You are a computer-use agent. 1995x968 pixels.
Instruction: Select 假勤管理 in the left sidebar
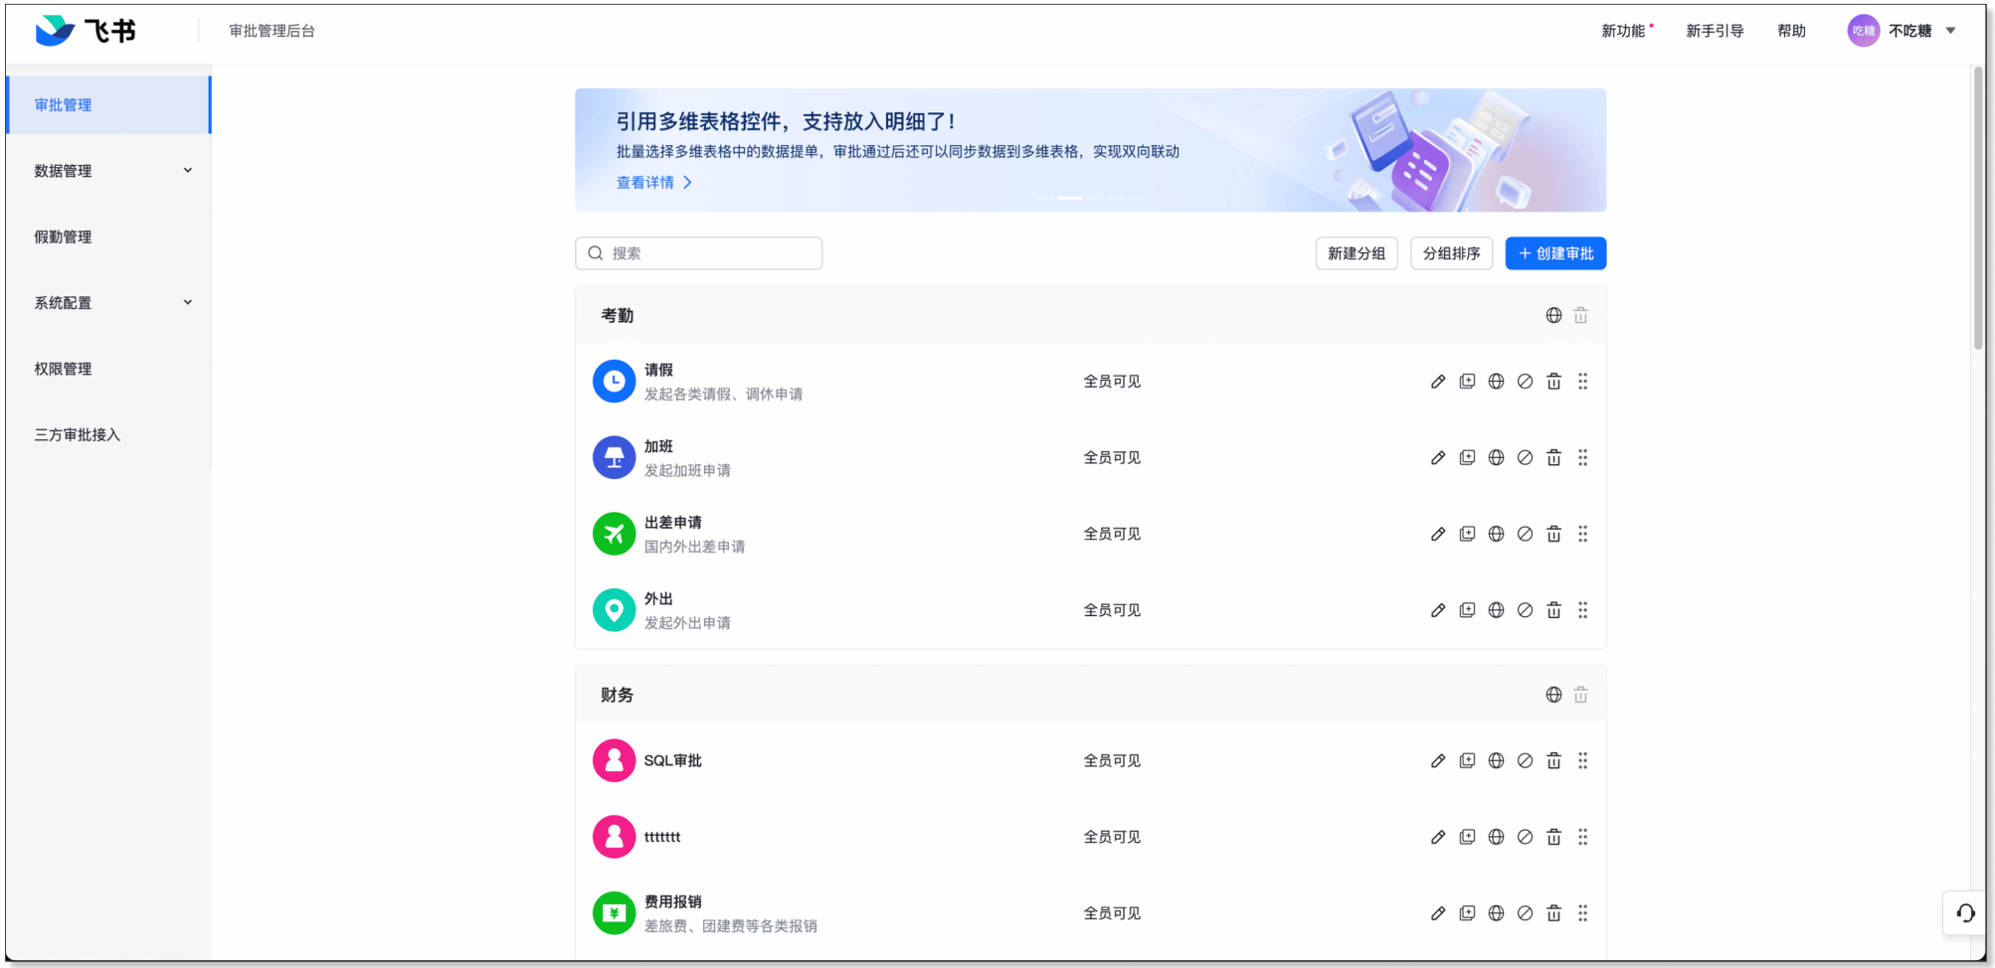pyautogui.click(x=64, y=238)
